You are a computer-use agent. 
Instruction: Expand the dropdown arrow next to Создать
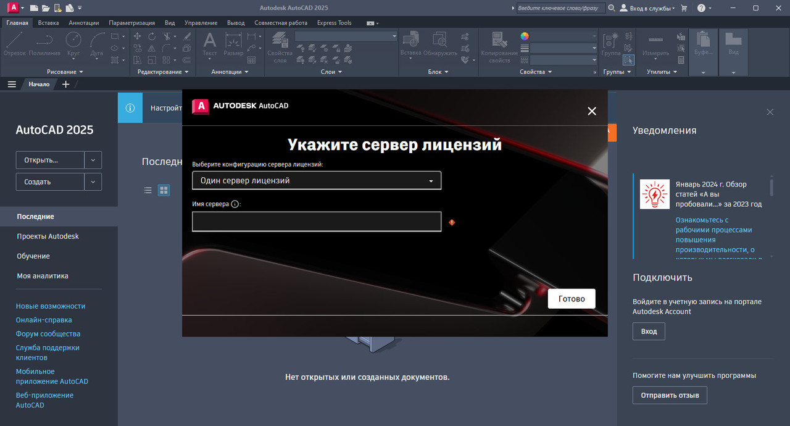tap(93, 182)
